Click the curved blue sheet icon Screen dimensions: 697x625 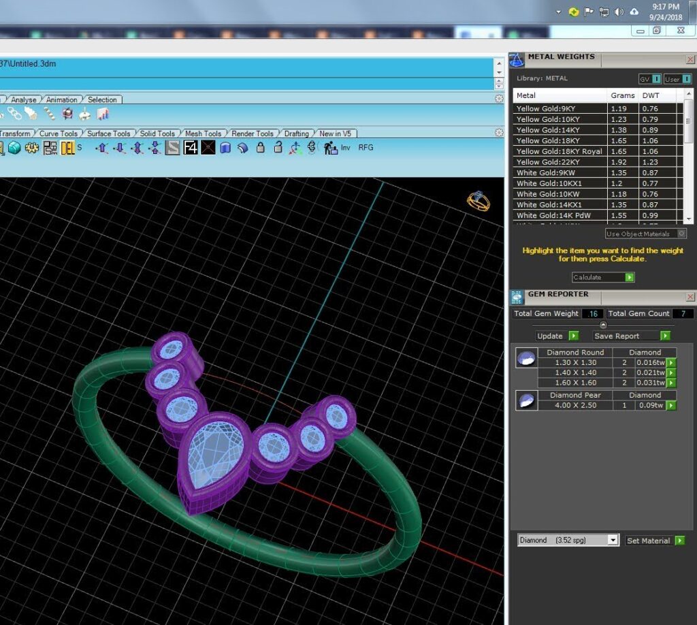click(243, 148)
